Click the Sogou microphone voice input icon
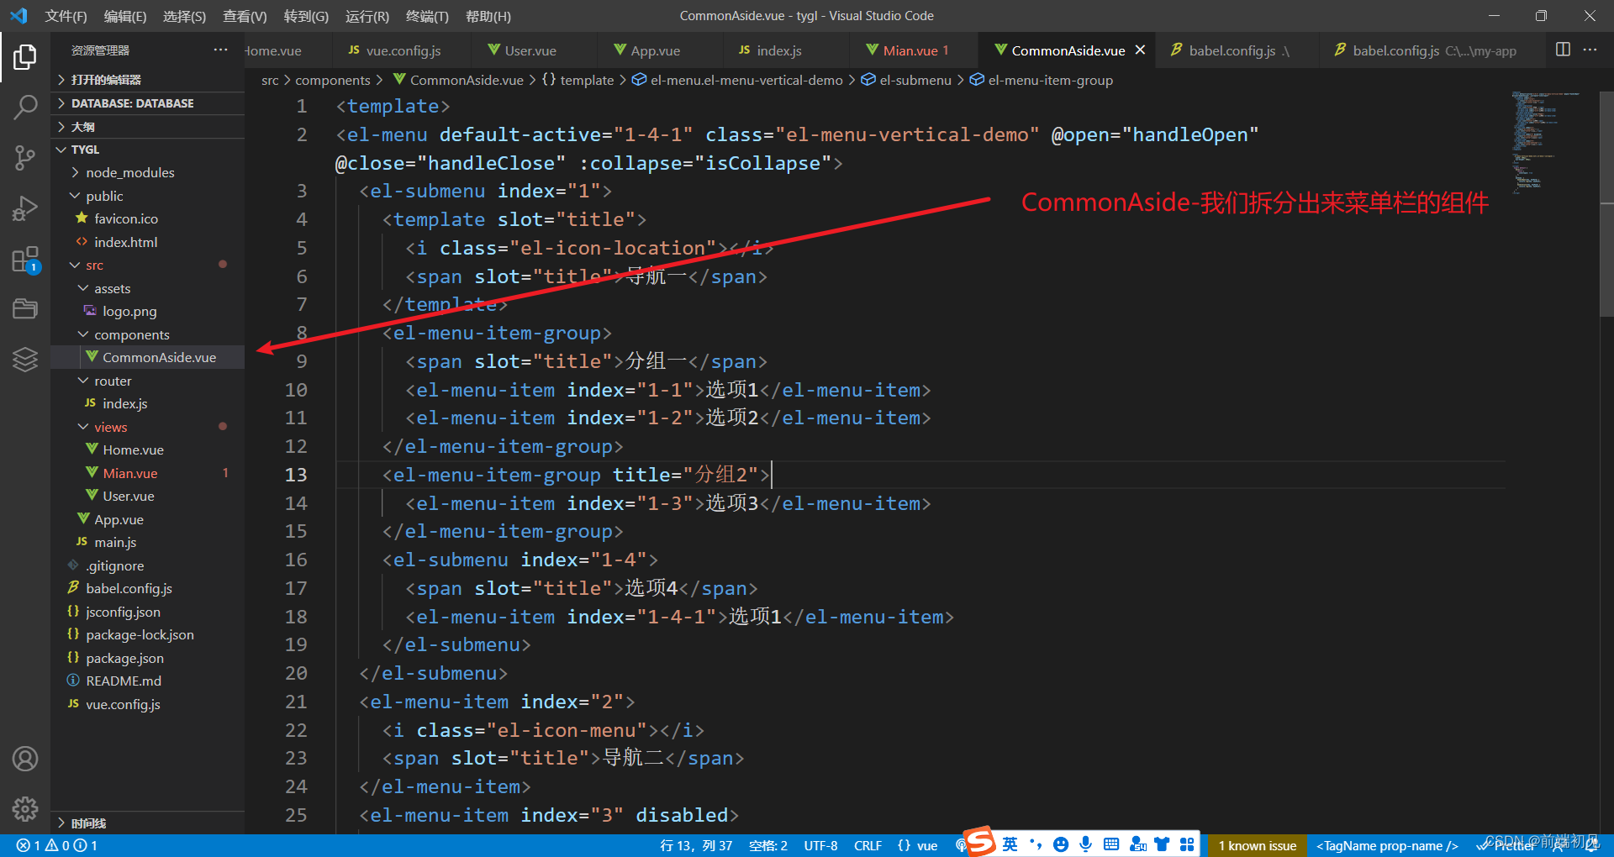1614x857 pixels. (1086, 844)
